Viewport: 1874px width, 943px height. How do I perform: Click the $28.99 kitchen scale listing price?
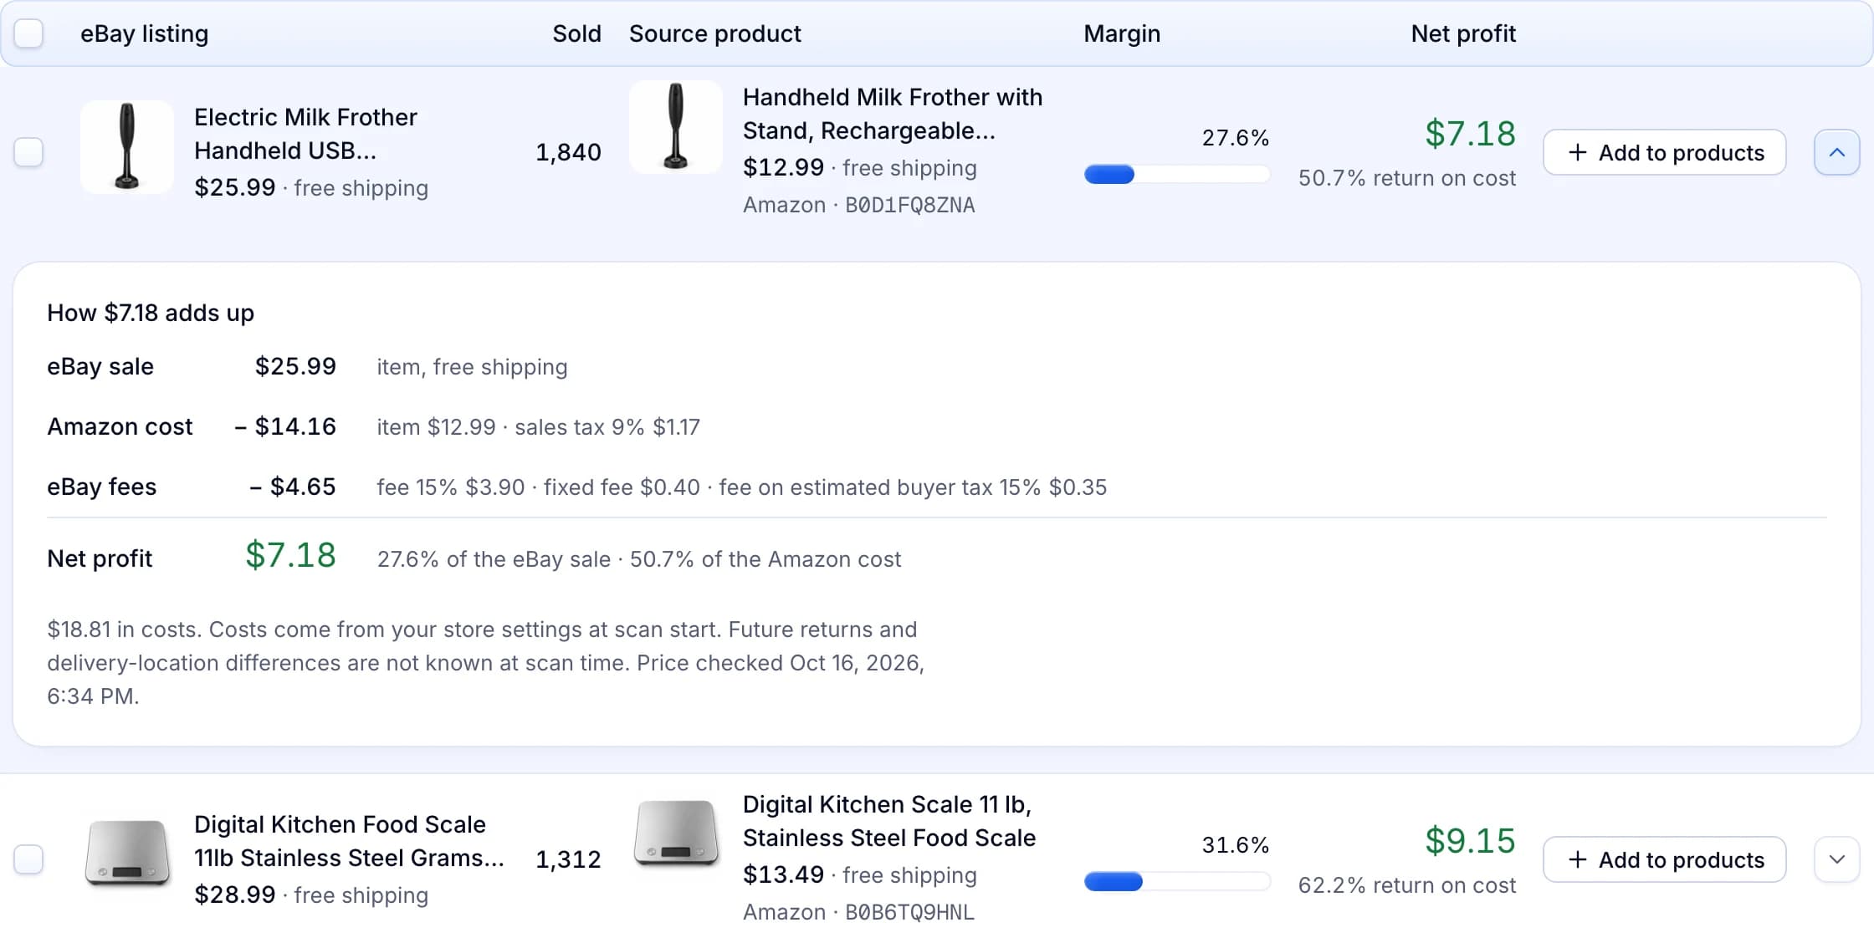[x=234, y=895]
